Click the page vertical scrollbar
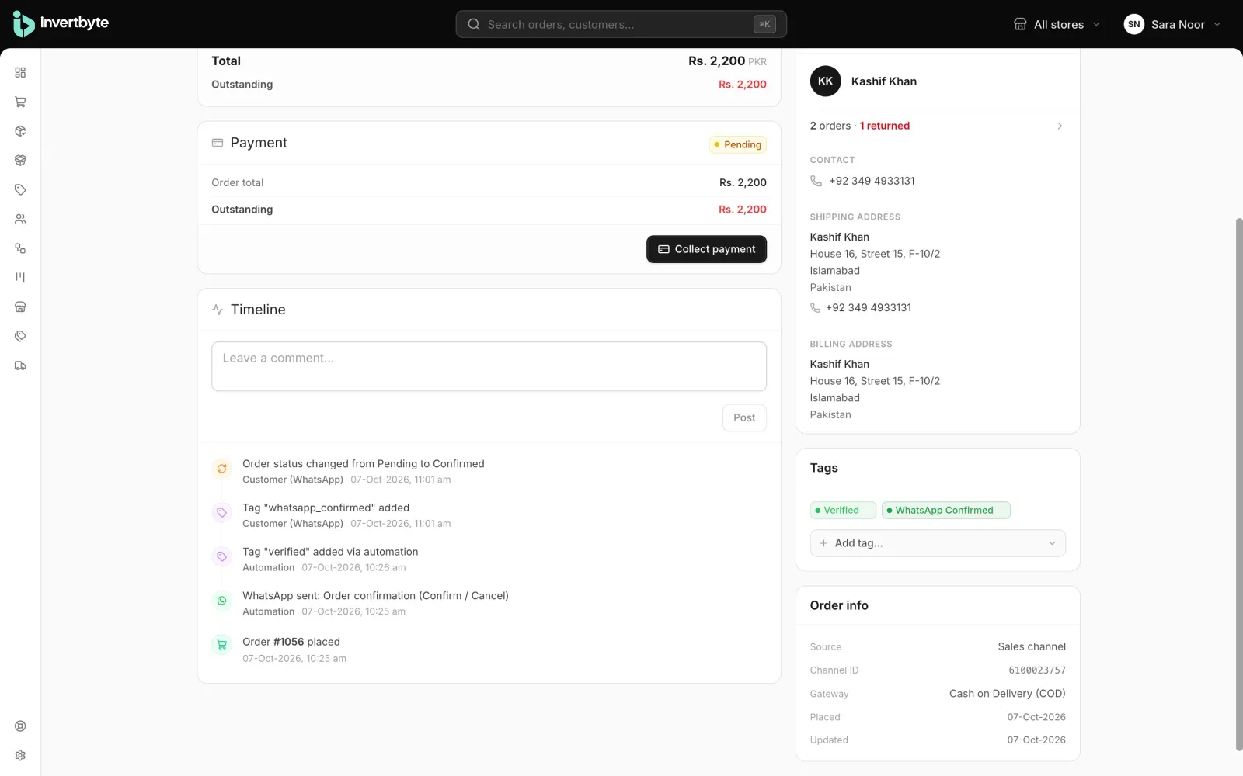 click(1239, 484)
